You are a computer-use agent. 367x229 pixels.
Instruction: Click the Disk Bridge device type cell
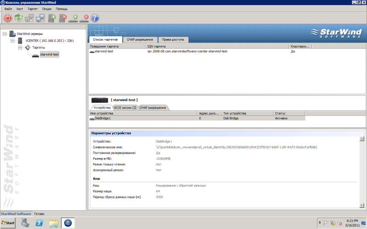pos(231,119)
